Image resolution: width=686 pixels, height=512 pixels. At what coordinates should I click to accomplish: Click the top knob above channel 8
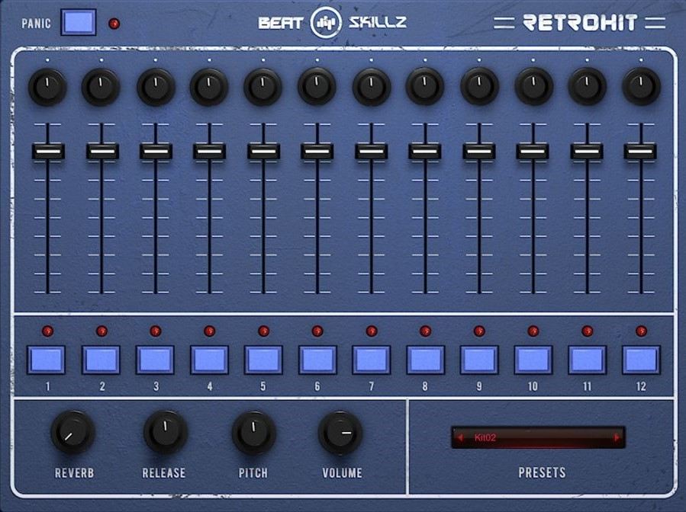pos(425,87)
